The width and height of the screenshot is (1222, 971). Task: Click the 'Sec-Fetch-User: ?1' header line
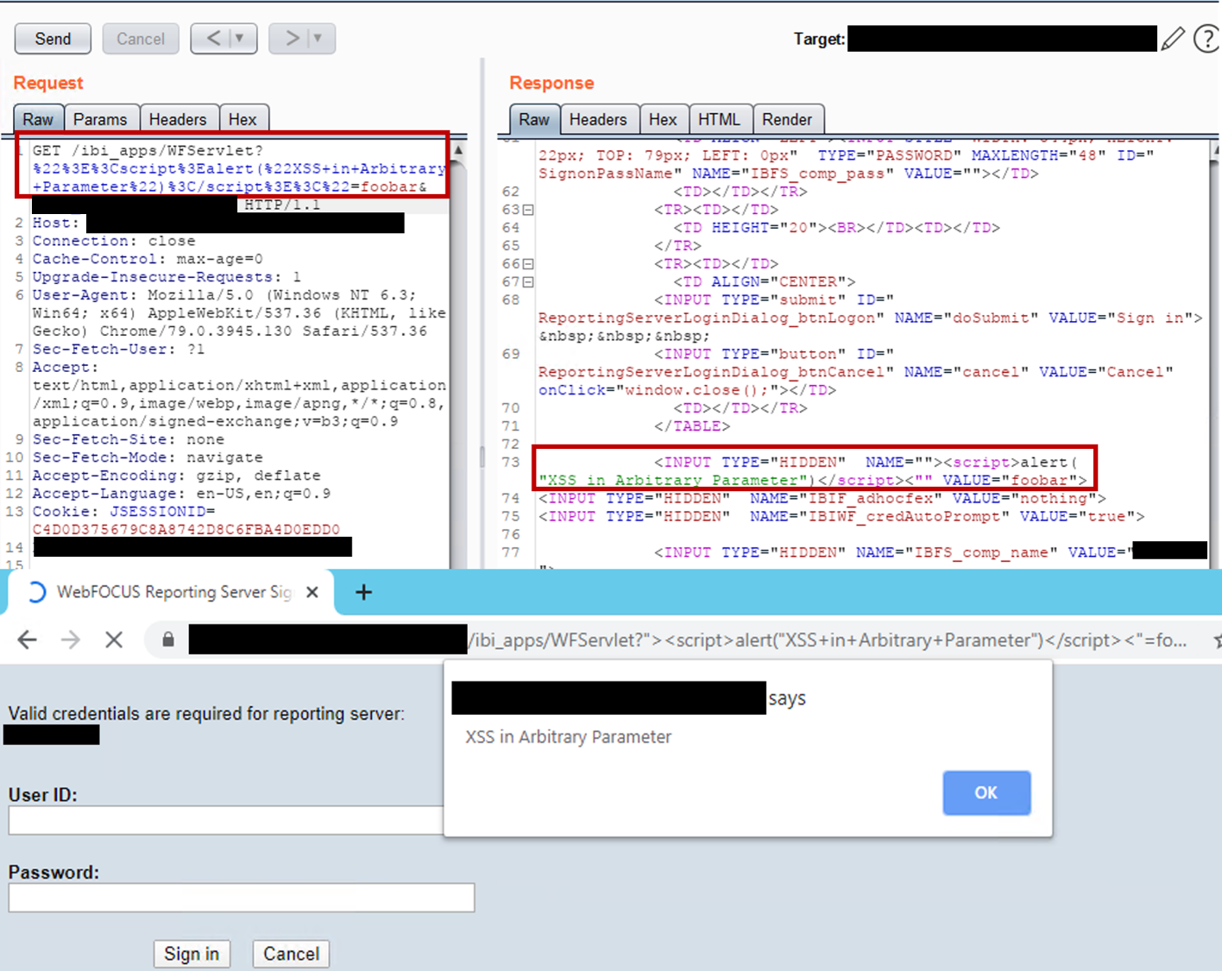click(119, 349)
